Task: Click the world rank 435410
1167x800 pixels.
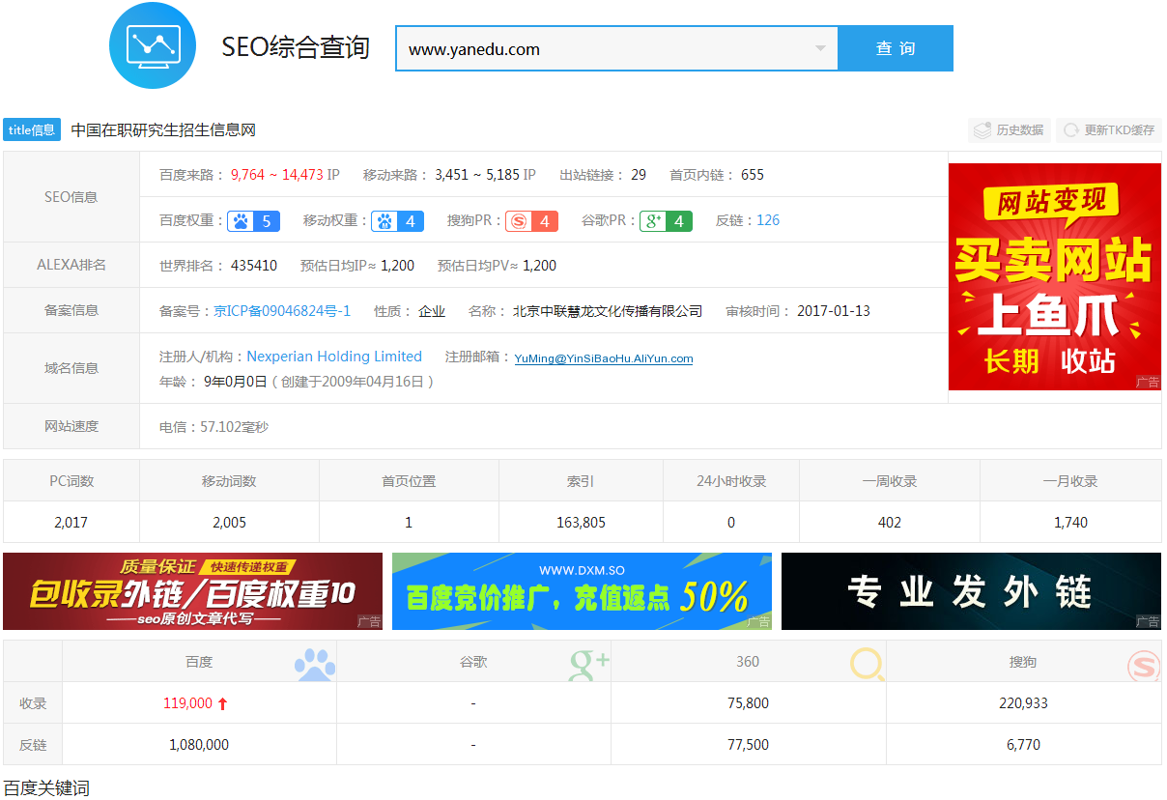Action: pos(254,266)
